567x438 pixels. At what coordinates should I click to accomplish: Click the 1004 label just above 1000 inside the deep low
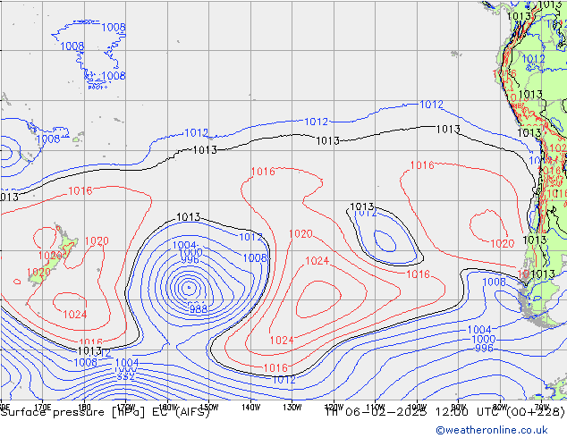point(184,245)
